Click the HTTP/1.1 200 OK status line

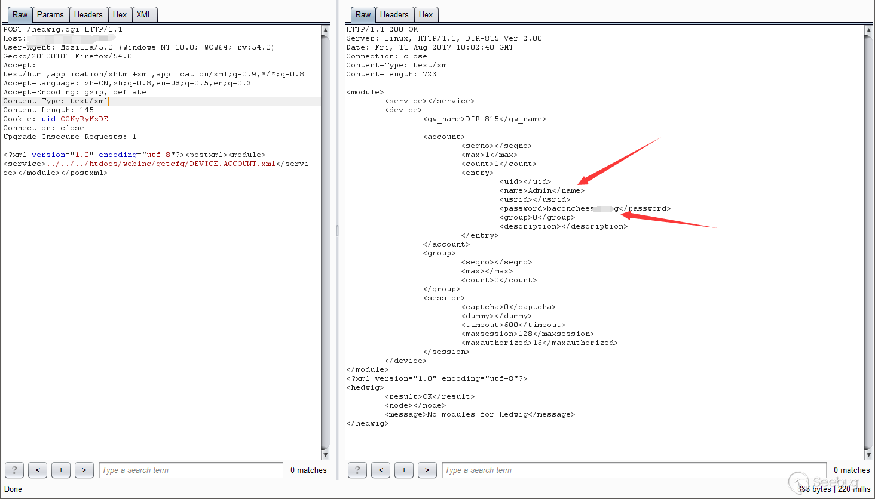[382, 29]
